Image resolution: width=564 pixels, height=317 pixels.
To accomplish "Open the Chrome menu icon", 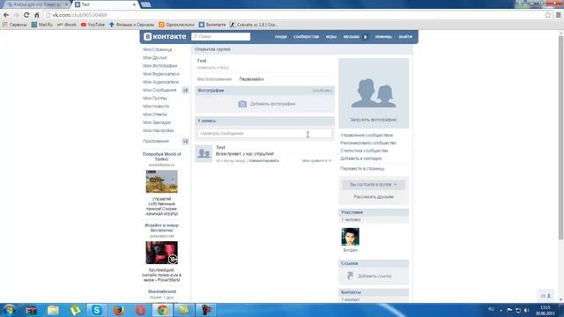I will pyautogui.click(x=558, y=15).
